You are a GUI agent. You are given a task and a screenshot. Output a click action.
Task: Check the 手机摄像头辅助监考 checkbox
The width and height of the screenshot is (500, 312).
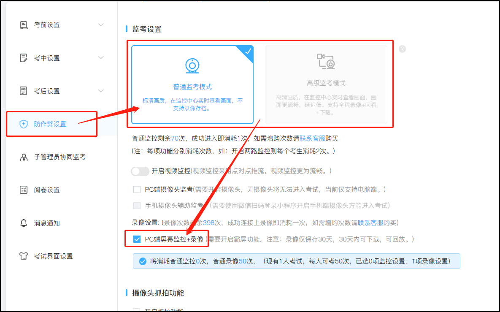click(137, 206)
